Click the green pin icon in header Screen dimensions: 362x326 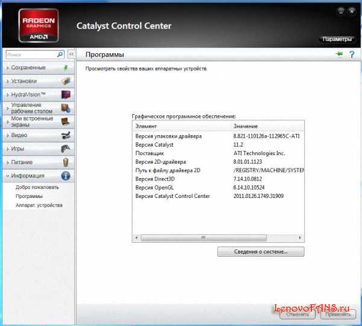[338, 54]
